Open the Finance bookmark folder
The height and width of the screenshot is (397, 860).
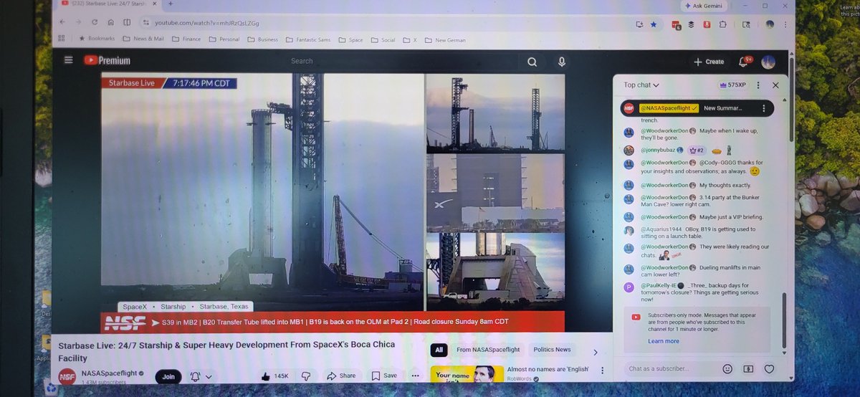[186, 39]
